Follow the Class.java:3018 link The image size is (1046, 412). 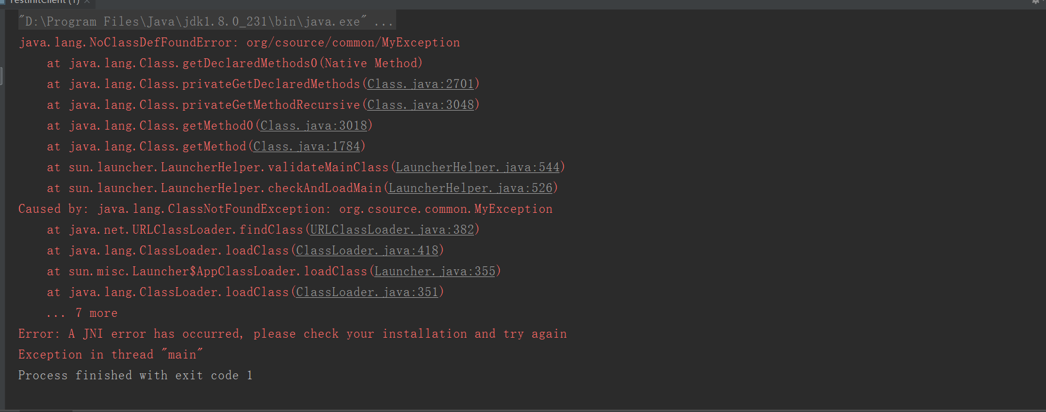tap(314, 125)
